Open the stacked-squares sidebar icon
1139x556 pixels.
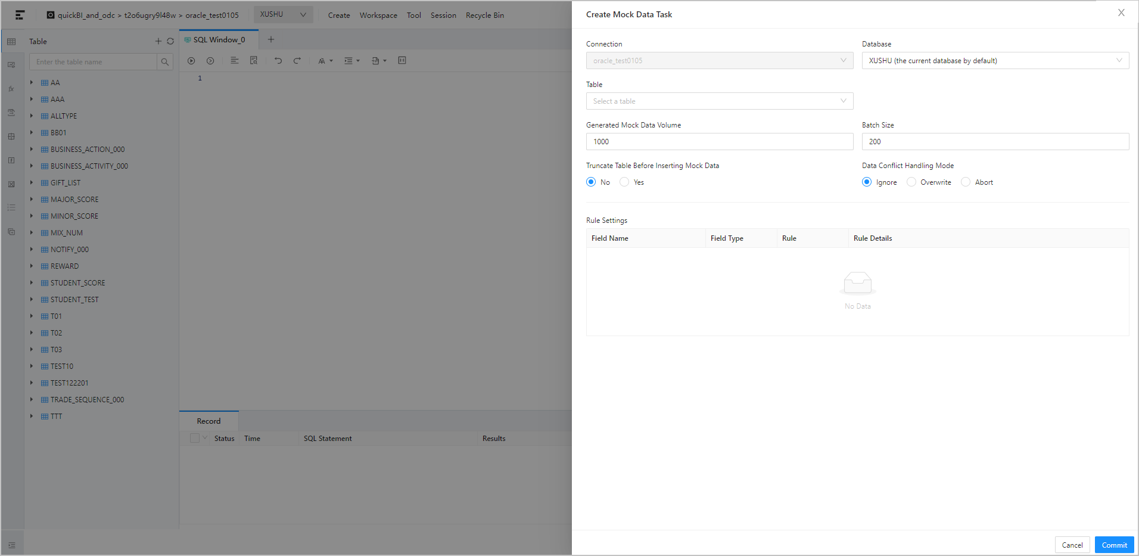pos(11,231)
